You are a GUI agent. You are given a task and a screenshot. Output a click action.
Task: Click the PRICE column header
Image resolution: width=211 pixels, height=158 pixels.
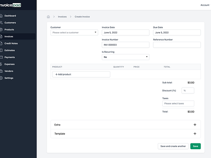pyautogui.click(x=136, y=67)
